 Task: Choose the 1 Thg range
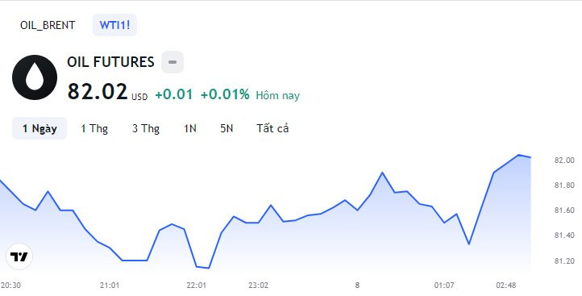(94, 128)
